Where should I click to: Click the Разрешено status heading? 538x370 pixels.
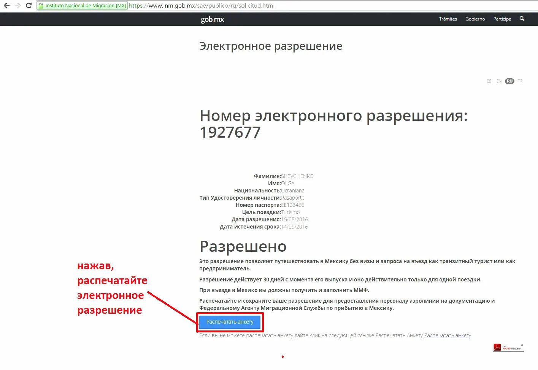coord(243,247)
